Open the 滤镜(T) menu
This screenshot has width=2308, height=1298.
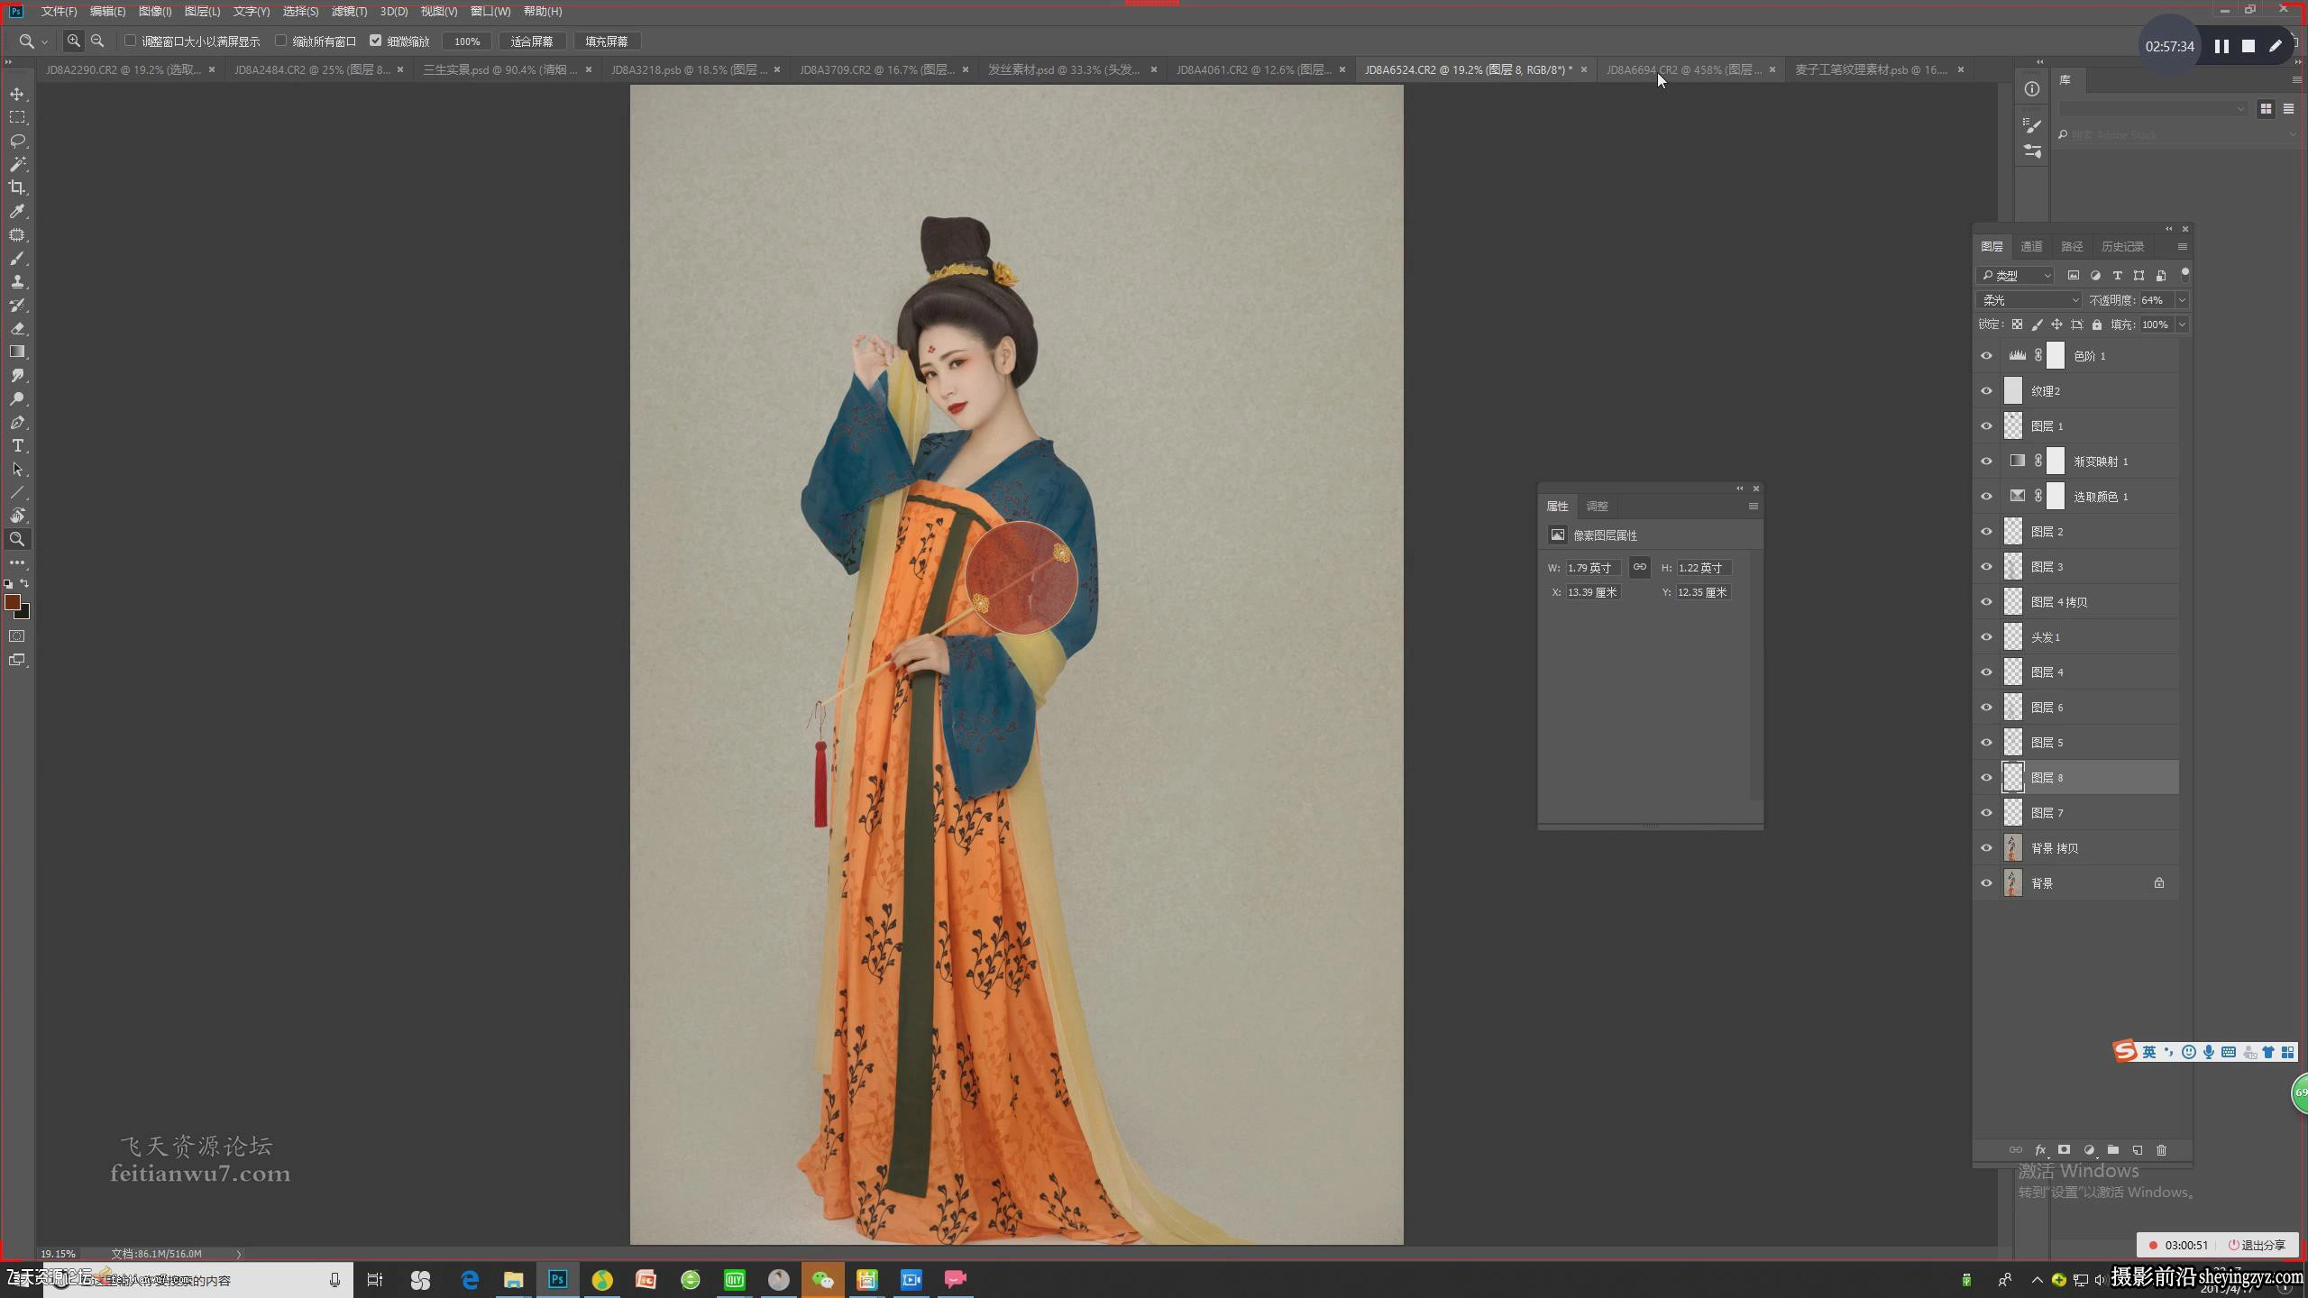point(349,11)
